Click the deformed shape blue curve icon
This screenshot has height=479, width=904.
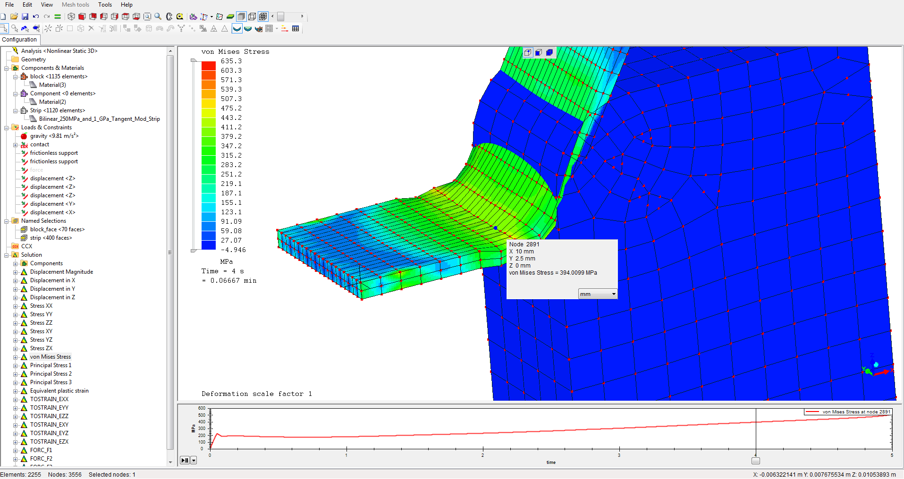point(237,28)
